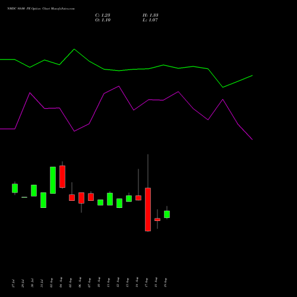
Task: Click the open value O: 1.10
Action: tap(103, 20)
